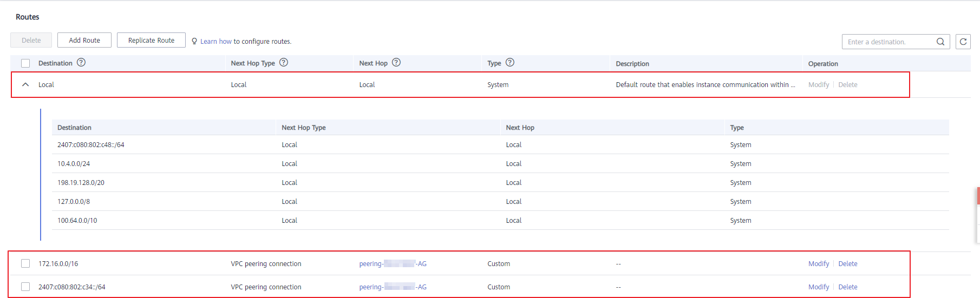Open peering connection link for 172.16.0.0/16
The image size is (980, 298).
(x=393, y=263)
